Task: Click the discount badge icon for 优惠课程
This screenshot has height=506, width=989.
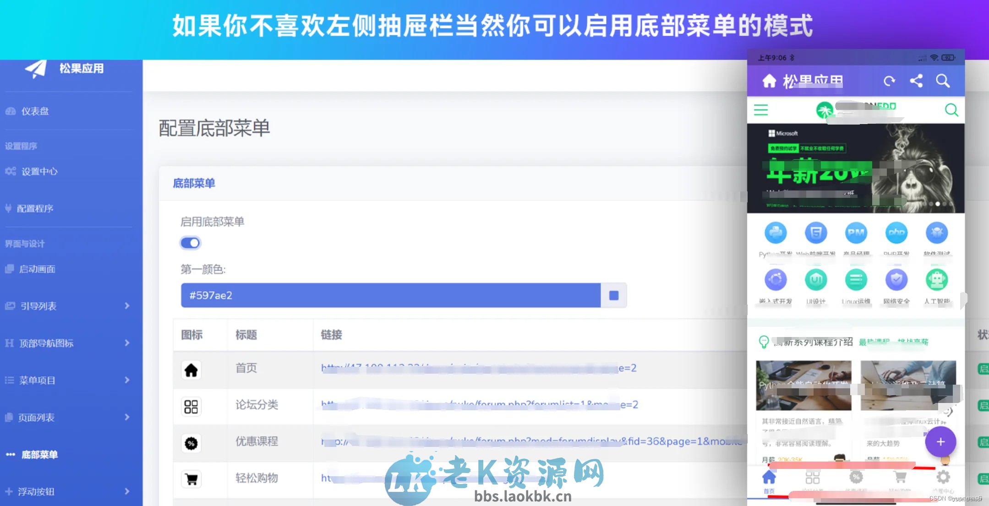Action: click(191, 443)
